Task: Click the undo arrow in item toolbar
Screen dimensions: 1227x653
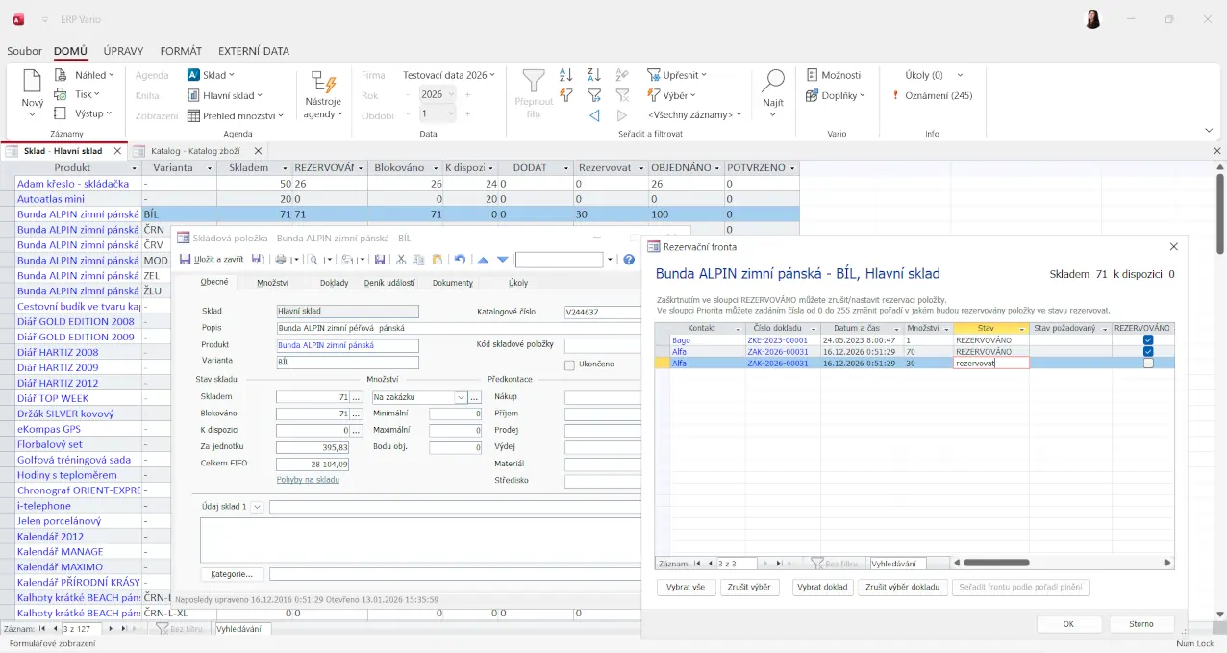Action: (460, 260)
